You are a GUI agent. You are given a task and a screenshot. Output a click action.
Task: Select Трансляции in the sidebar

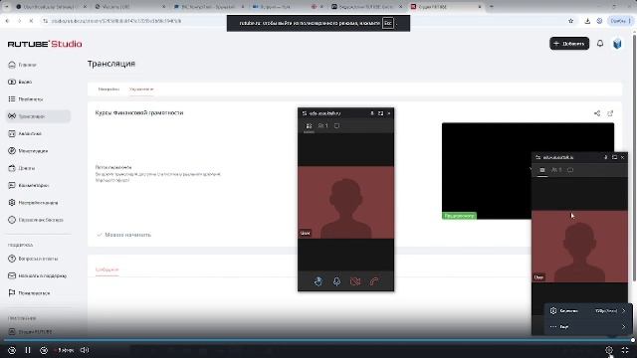[x=38, y=116]
